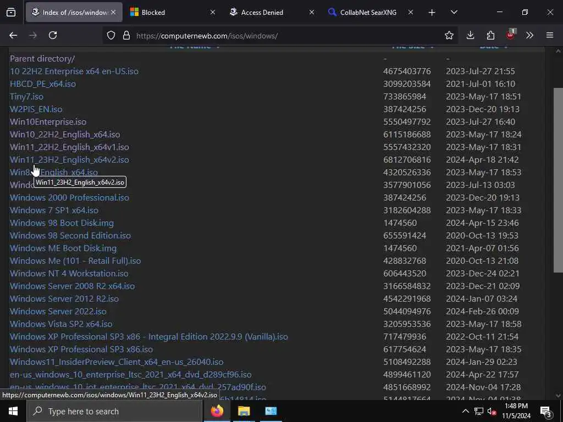Image resolution: width=563 pixels, height=422 pixels.
Task: Open Firefox View icon in tab bar
Action: coord(11,13)
